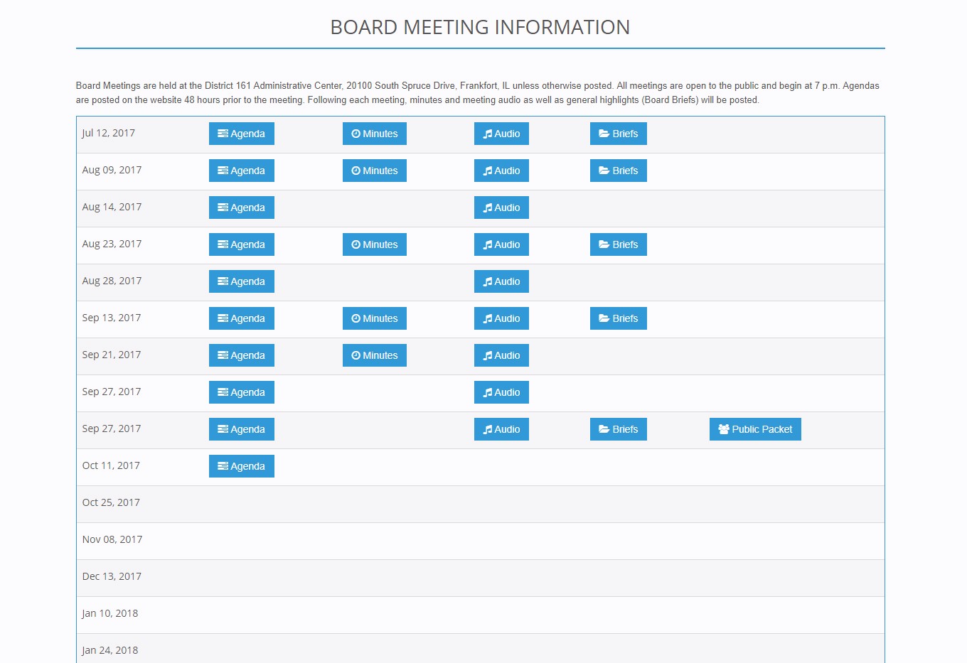Click the Jul 12, 2017 Audio button
Image resolution: width=967 pixels, height=663 pixels.
pos(501,134)
